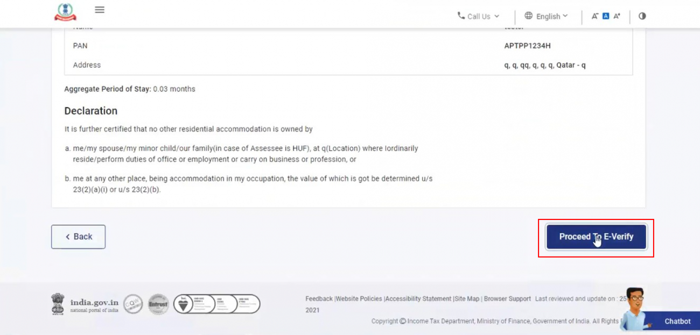Toggle high-contrast dark mode

point(642,16)
